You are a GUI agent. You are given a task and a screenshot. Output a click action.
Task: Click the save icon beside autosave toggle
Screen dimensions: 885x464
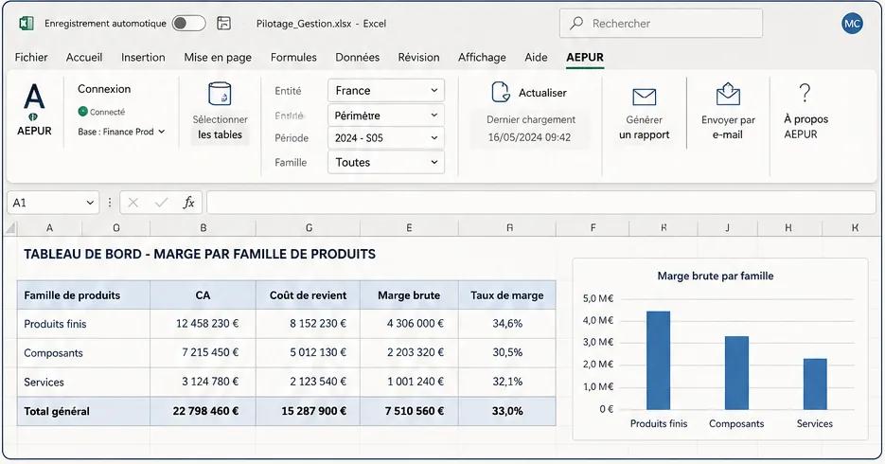click(x=224, y=23)
